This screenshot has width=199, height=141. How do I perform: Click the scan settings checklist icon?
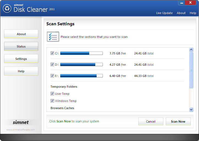coord(53,37)
